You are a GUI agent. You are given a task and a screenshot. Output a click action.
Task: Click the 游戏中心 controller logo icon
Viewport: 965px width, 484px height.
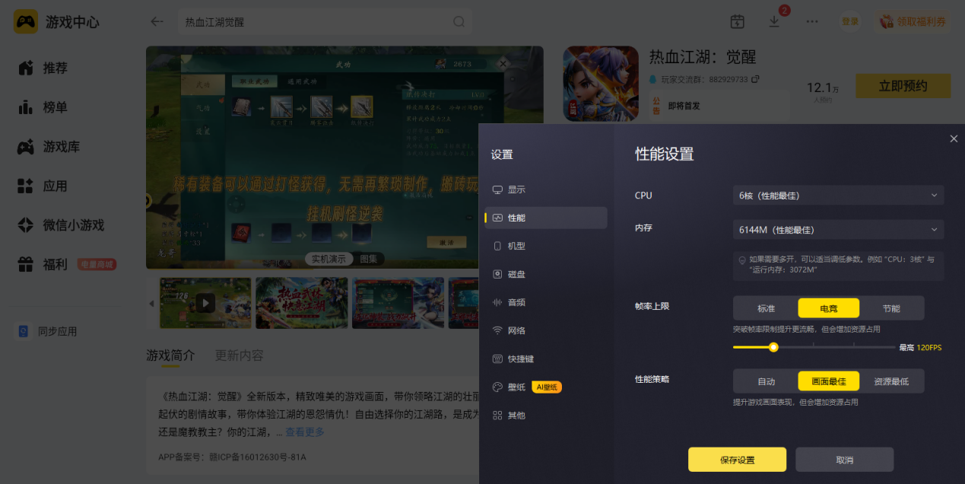tap(25, 21)
